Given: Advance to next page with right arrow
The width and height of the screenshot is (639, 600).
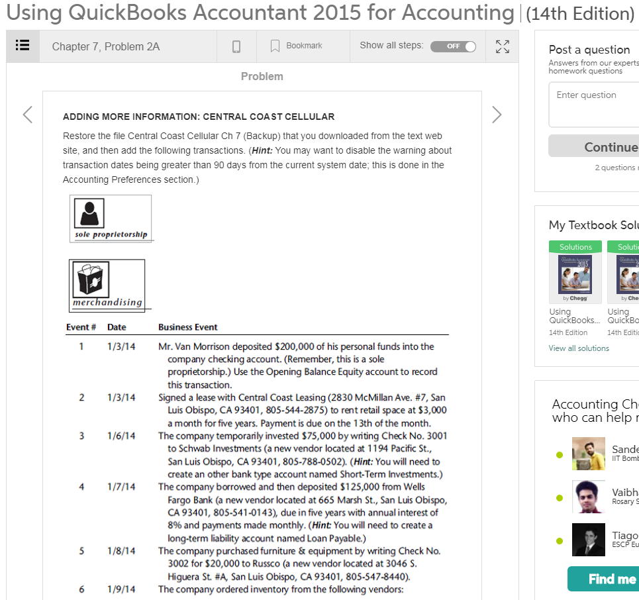Looking at the screenshot, I should tap(497, 115).
